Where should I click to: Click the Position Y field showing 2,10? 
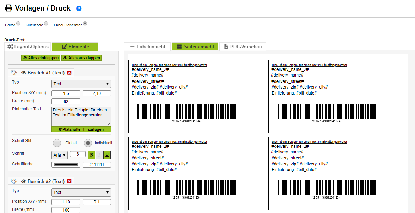tap(97, 93)
